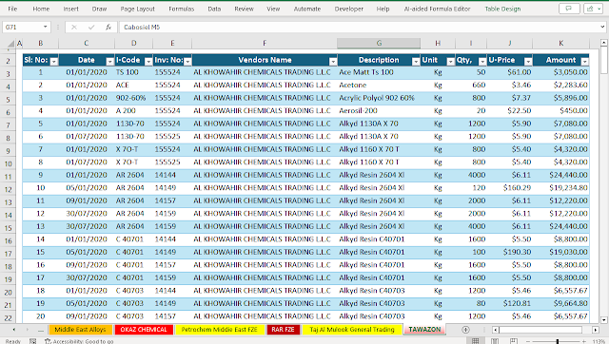
Task: Select the Acetone description cell
Action: tap(379, 85)
